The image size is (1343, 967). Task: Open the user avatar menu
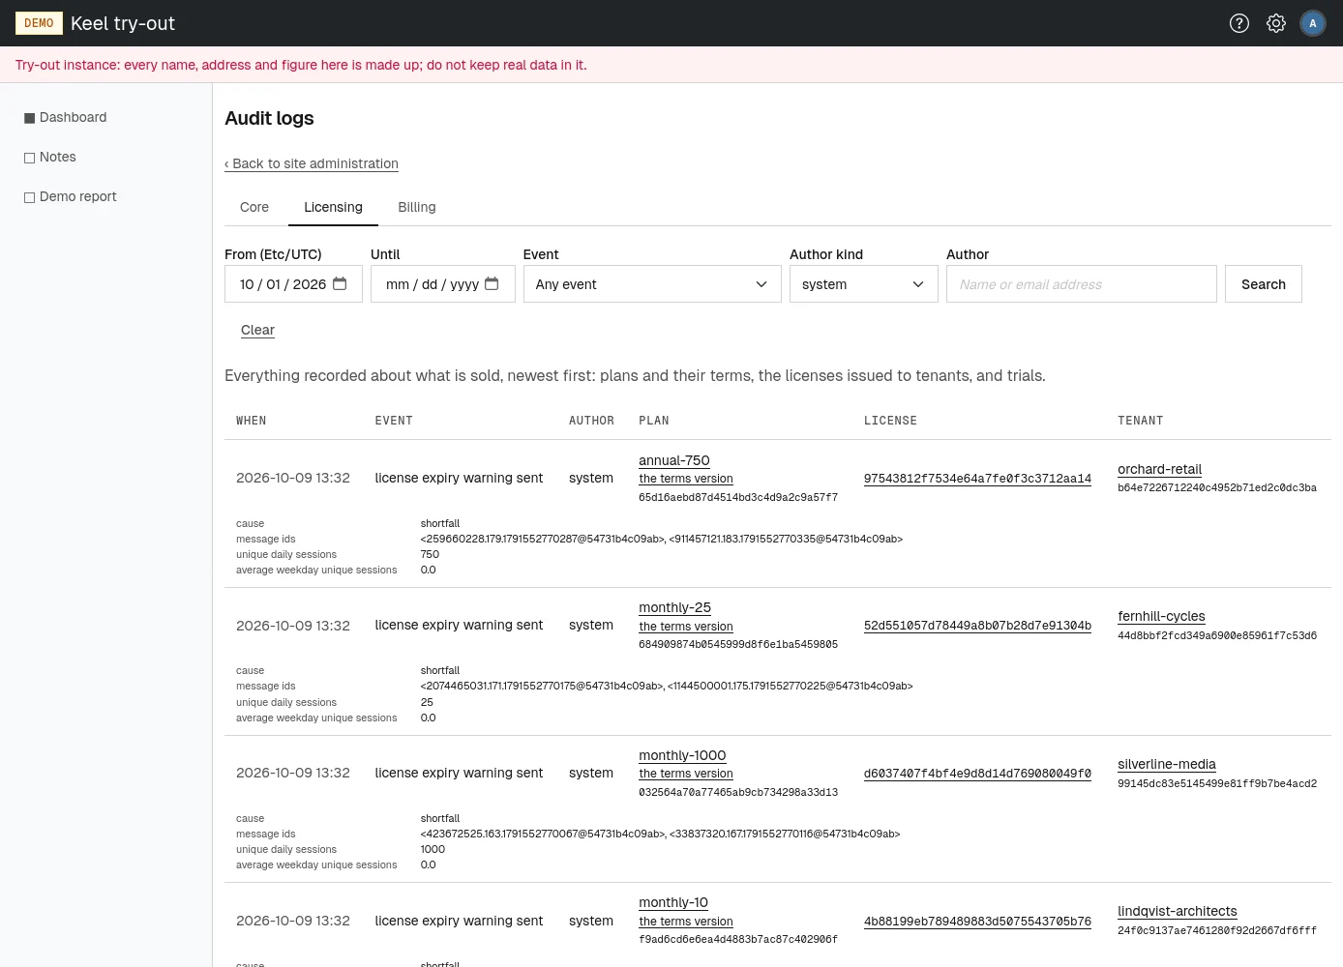1313,23
